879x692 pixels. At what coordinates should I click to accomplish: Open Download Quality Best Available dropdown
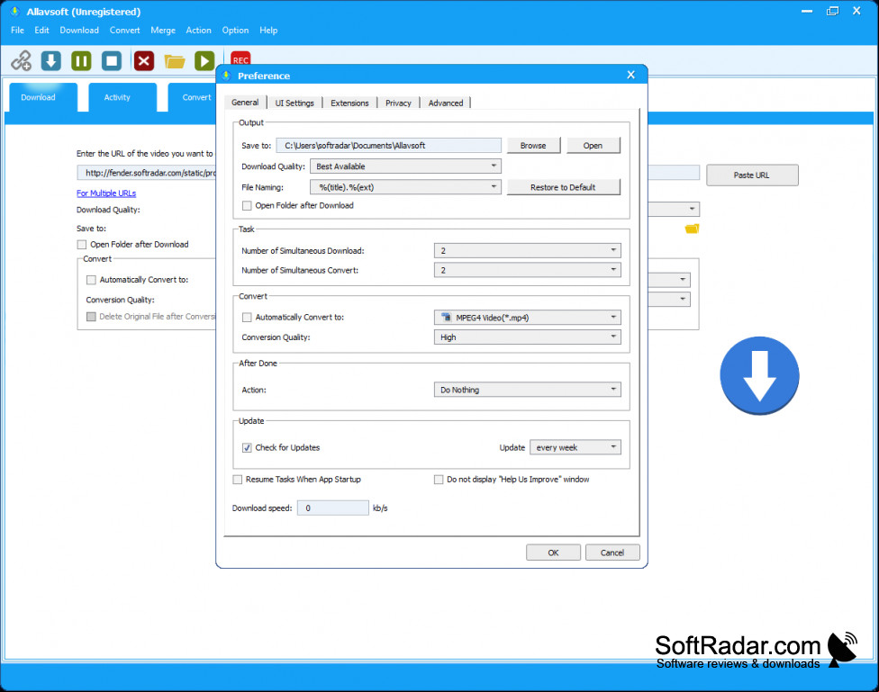click(x=406, y=166)
